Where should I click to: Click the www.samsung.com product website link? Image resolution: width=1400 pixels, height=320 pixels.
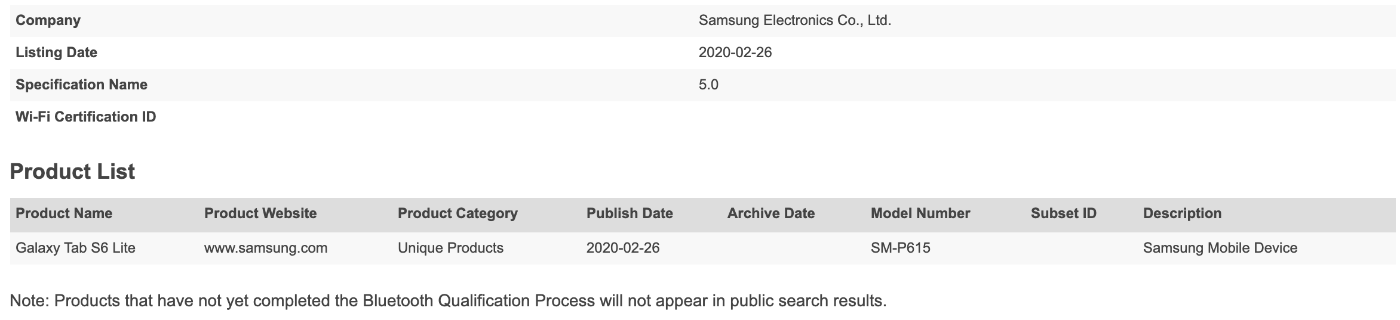tap(265, 248)
